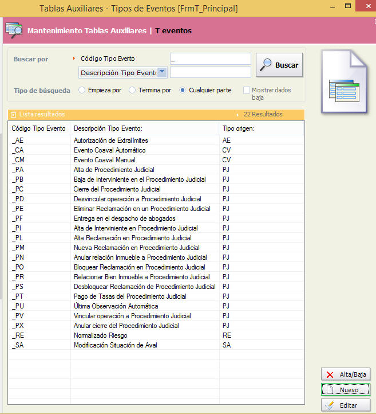Select row Alta de Procedimiento Judicial

156,170
